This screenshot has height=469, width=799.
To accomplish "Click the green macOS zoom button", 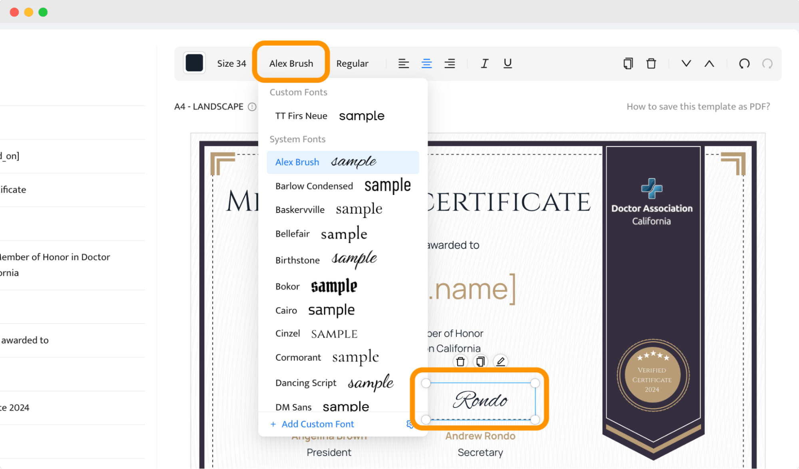I will coord(43,12).
